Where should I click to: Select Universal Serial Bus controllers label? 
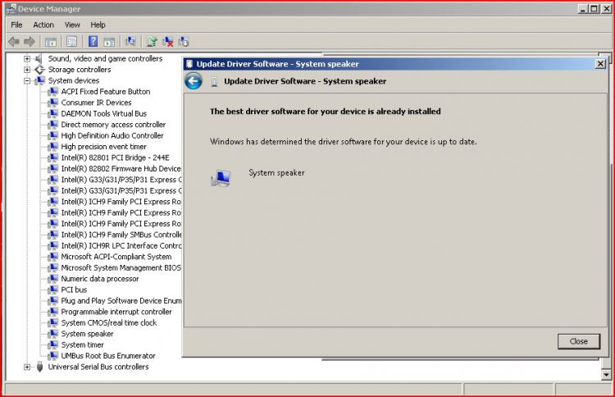pyautogui.click(x=98, y=367)
